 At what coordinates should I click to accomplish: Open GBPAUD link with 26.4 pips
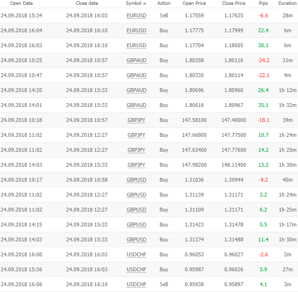point(136,90)
